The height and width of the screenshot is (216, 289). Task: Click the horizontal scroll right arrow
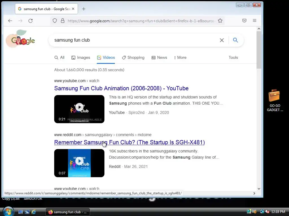[x=254, y=193]
